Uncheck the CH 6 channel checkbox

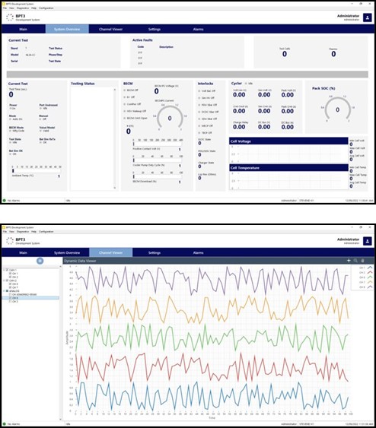click(x=10, y=284)
